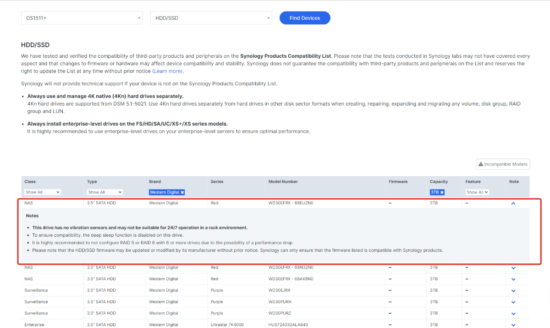Open the Feature filter dropdown

477,192
